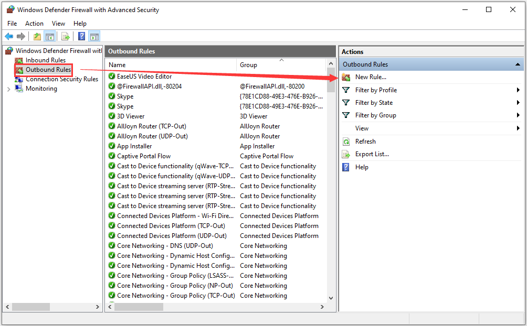The width and height of the screenshot is (527, 326).
Task: Click the Inbound Rules tree icon
Action: [19, 60]
